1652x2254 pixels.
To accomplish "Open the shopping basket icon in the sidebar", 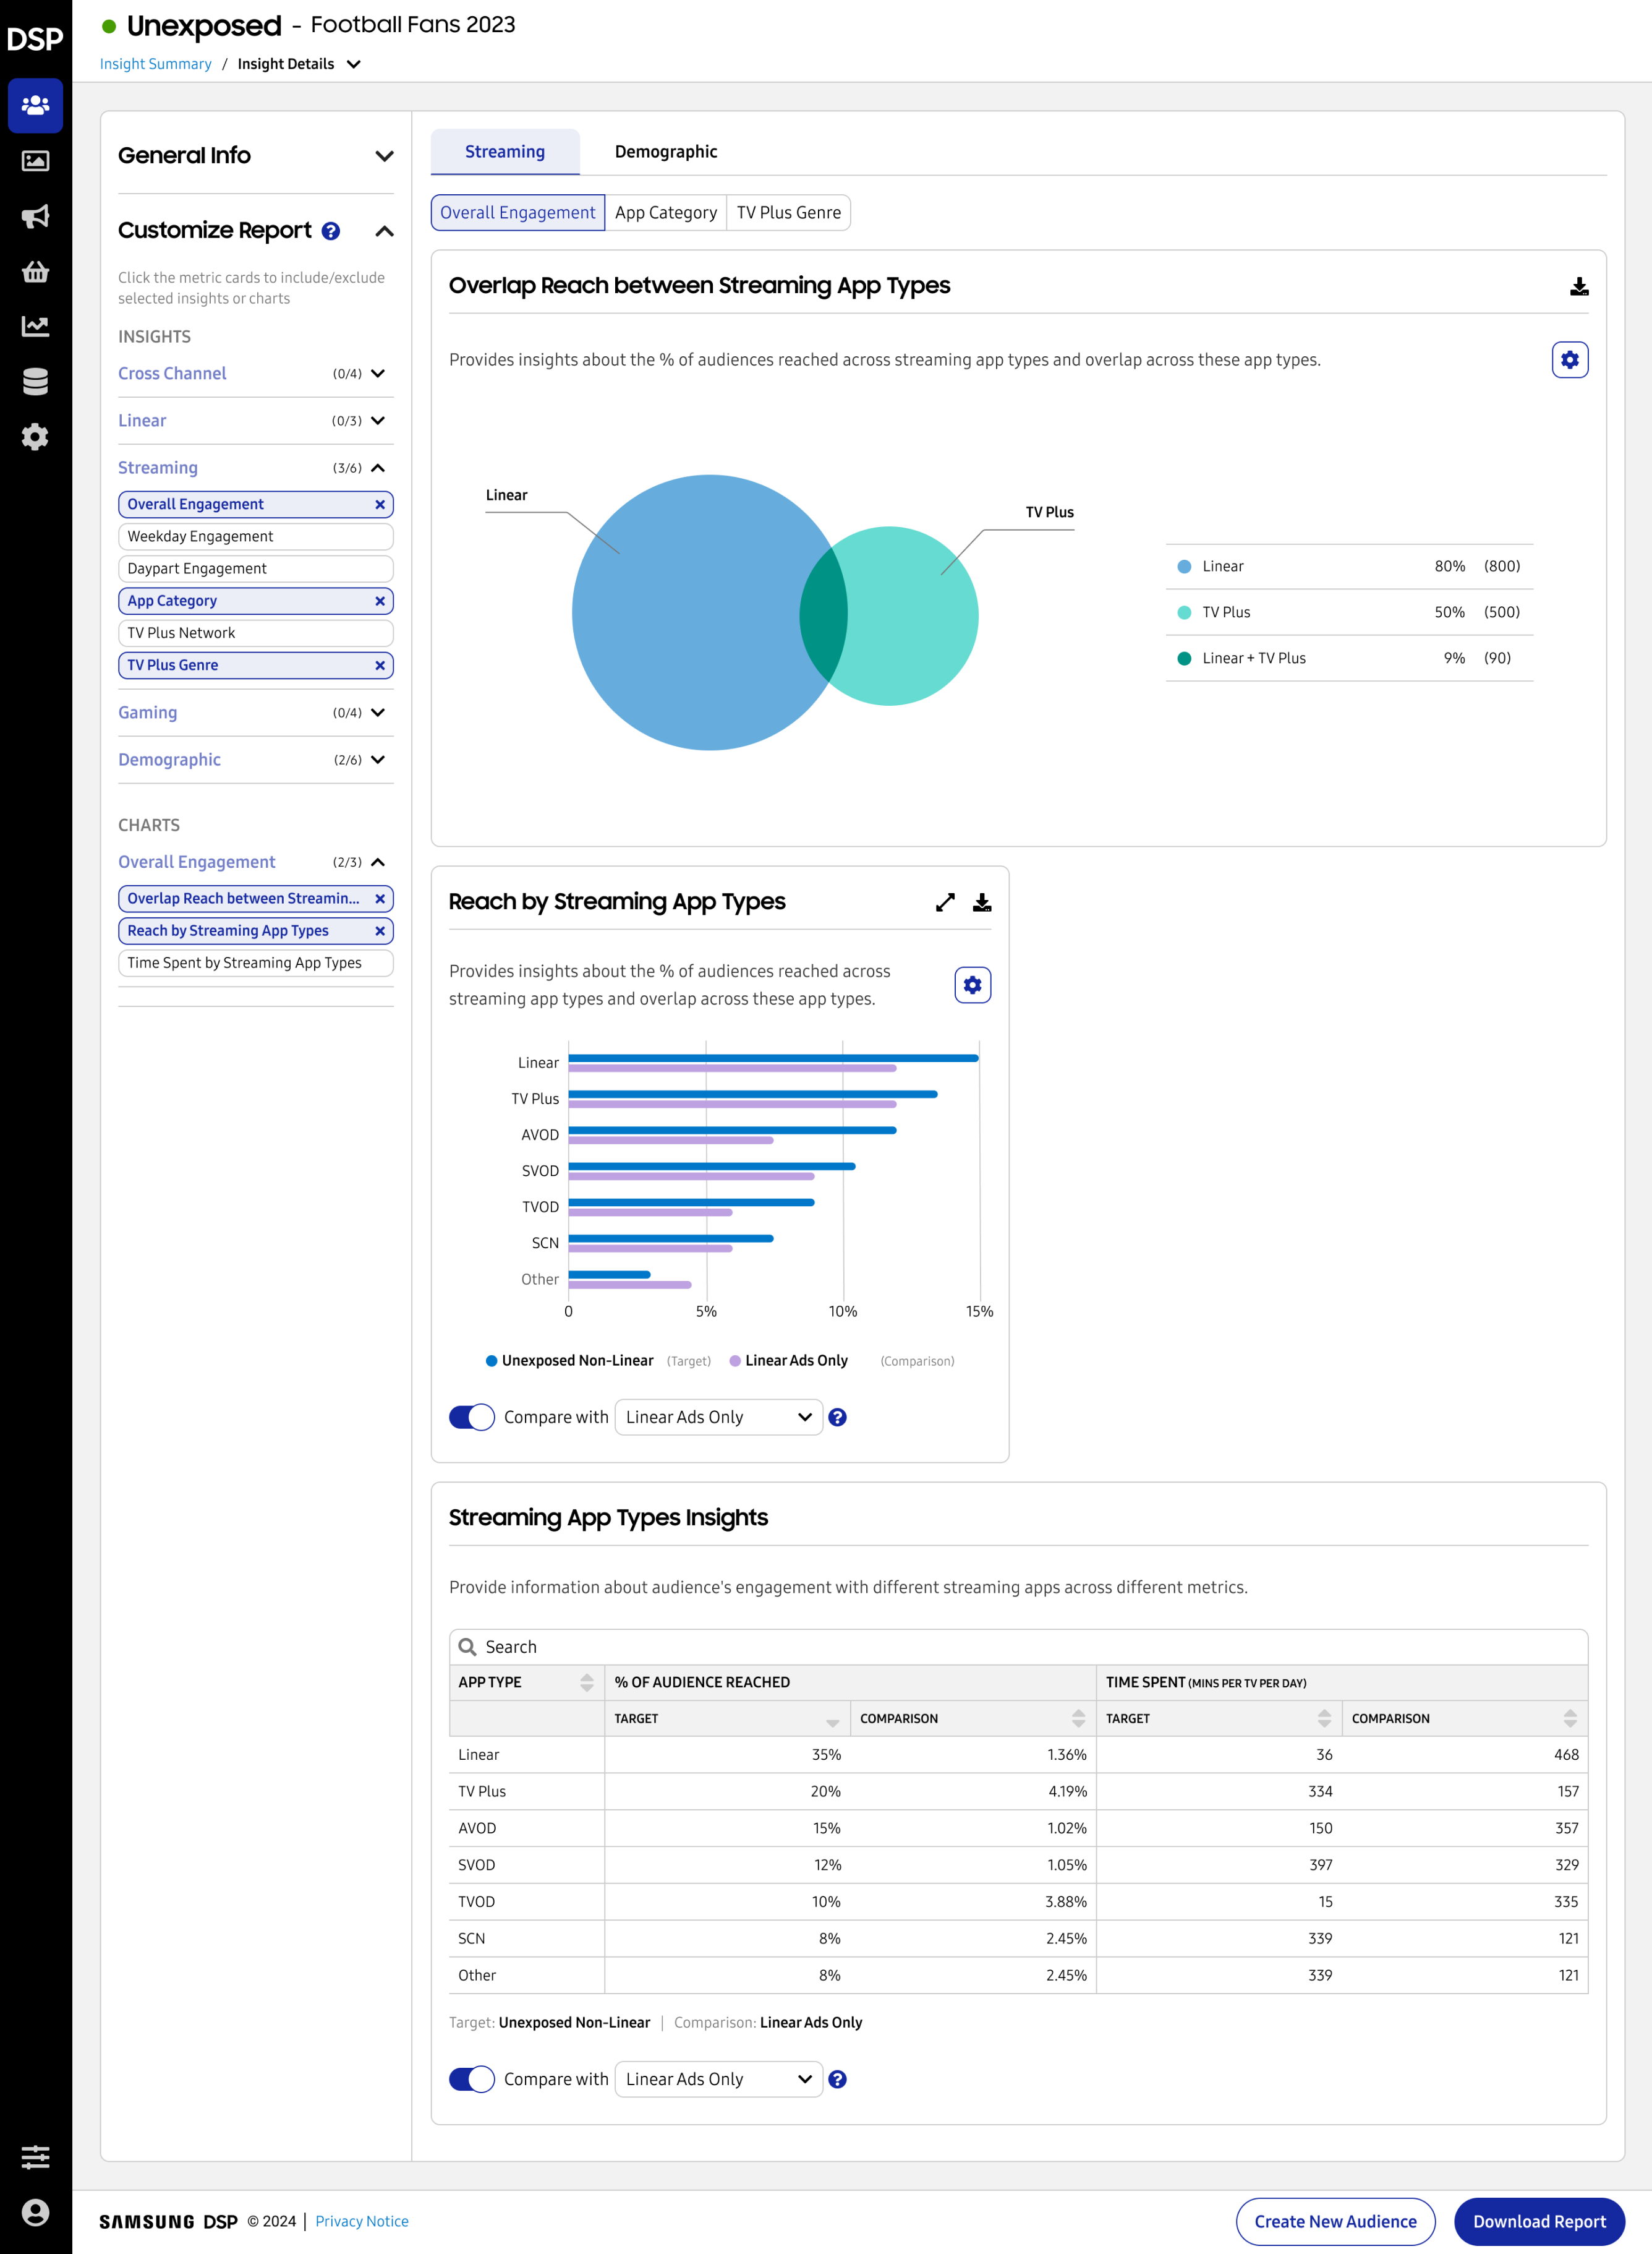I will coord(35,271).
